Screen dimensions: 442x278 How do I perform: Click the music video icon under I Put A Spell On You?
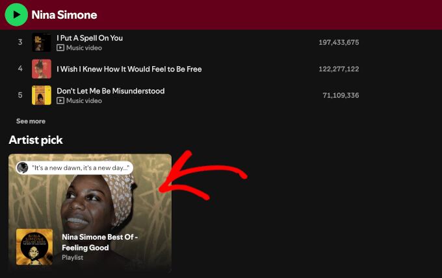[60, 48]
